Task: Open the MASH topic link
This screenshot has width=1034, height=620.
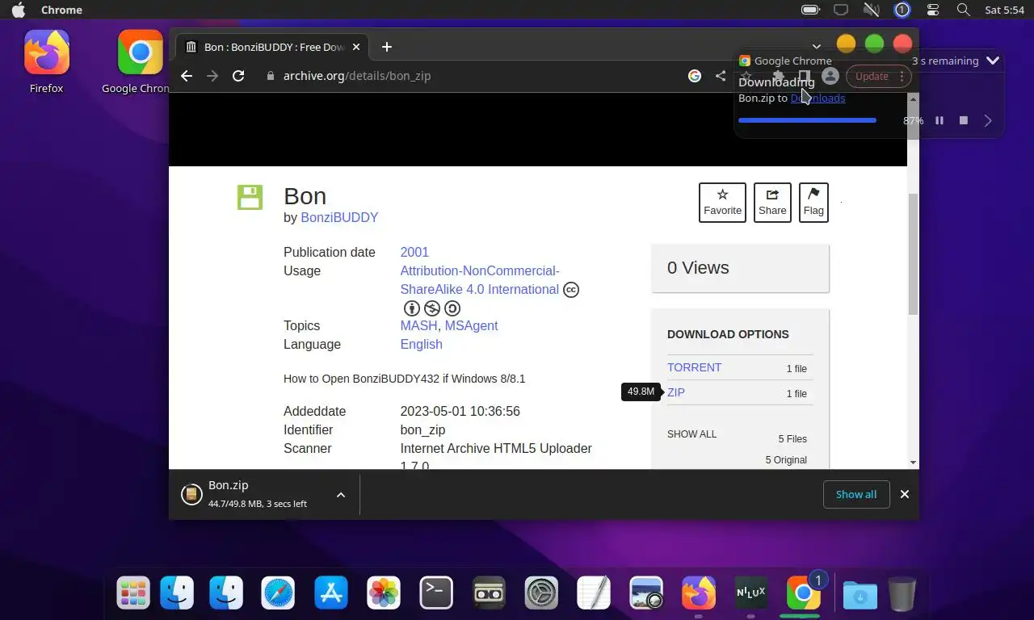Action: point(418,325)
